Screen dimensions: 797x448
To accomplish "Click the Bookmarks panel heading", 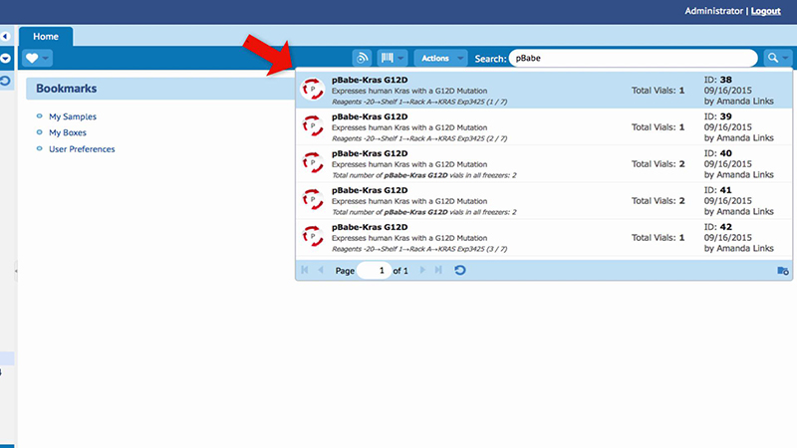I will 66,89.
